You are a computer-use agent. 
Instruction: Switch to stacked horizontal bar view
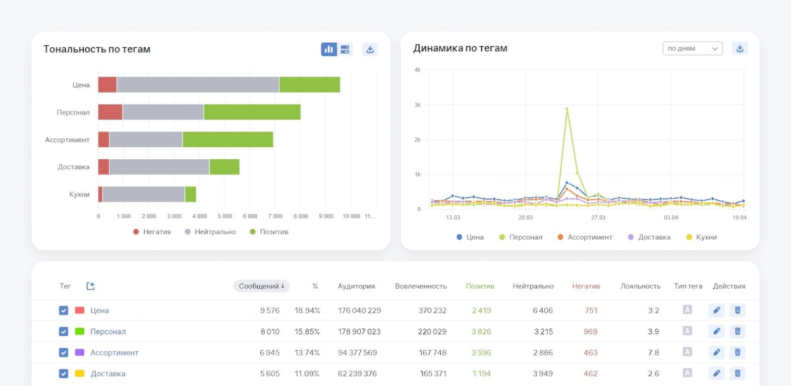click(x=345, y=49)
